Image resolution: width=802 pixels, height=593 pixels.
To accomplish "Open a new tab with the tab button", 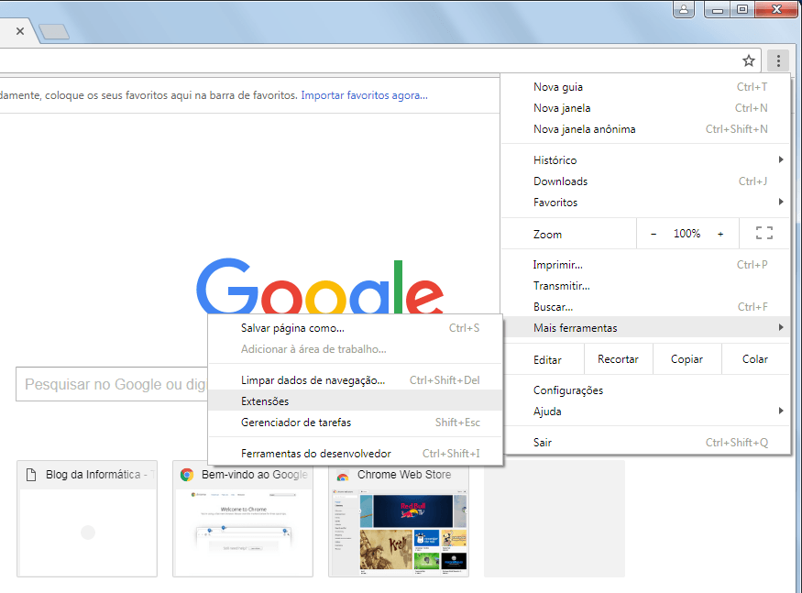I will (54, 32).
